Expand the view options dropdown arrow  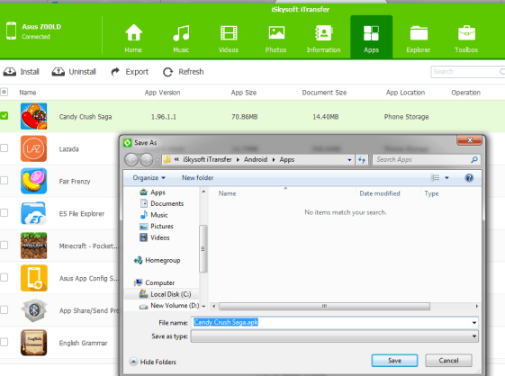[x=446, y=178]
